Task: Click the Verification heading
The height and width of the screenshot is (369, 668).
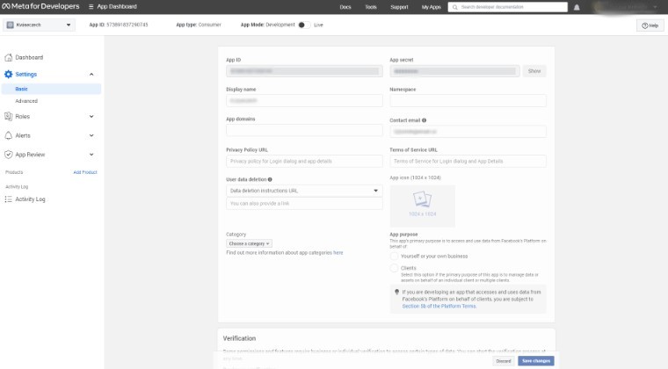Action: pyautogui.click(x=239, y=338)
